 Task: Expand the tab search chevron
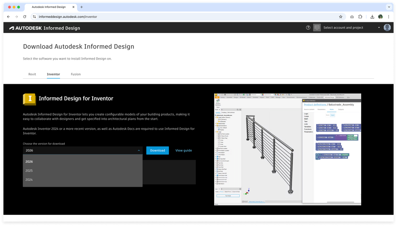(x=389, y=7)
